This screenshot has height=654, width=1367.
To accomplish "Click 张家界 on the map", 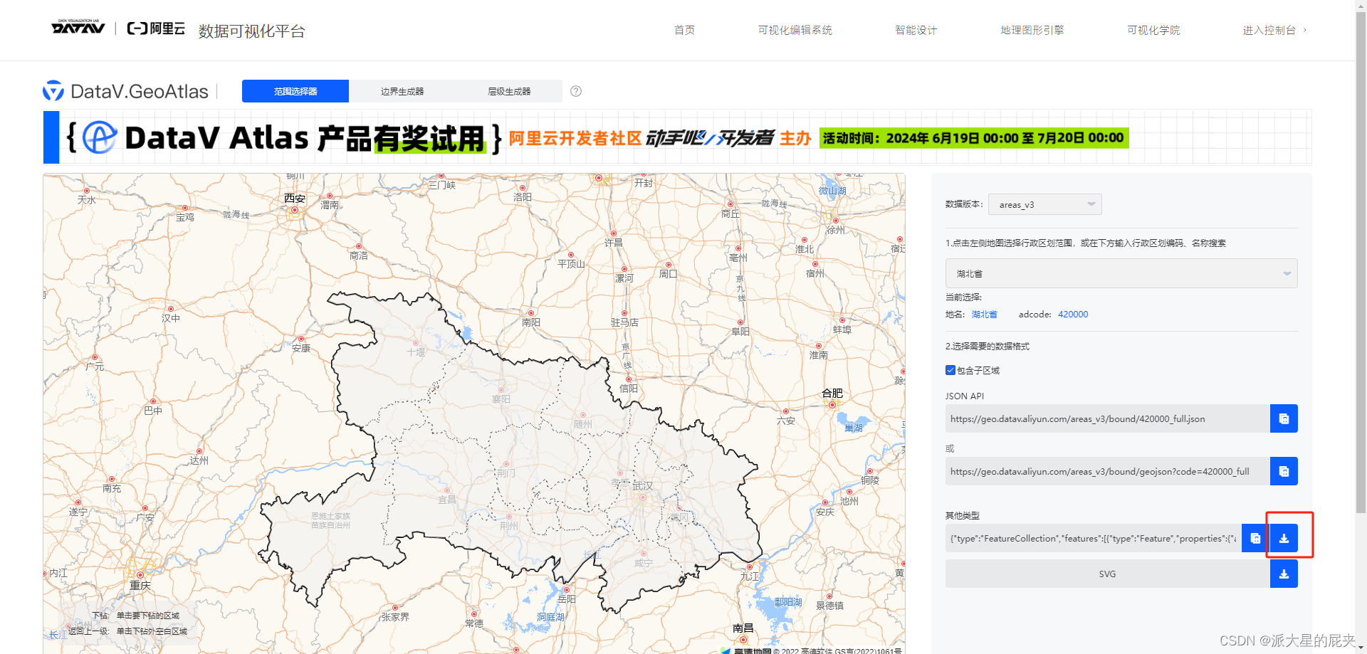I will [395, 617].
